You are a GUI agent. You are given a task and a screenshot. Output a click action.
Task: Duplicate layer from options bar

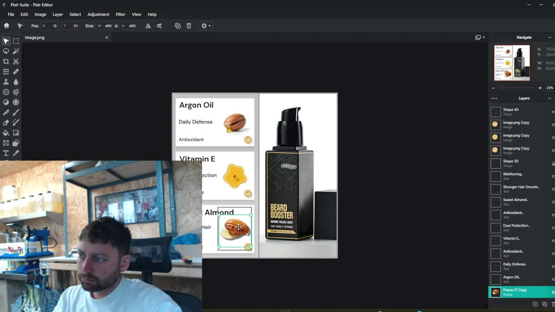(178, 26)
